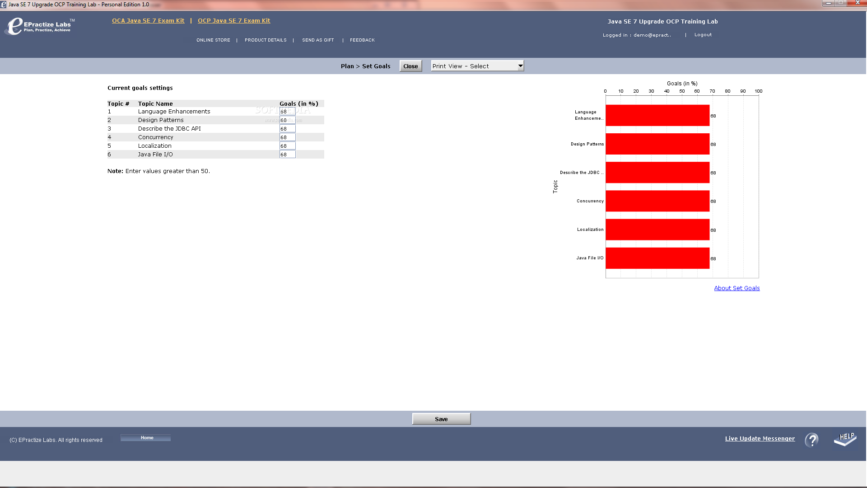Click 'Concurrency' topic name in table
This screenshot has height=488, width=867.
pos(155,137)
